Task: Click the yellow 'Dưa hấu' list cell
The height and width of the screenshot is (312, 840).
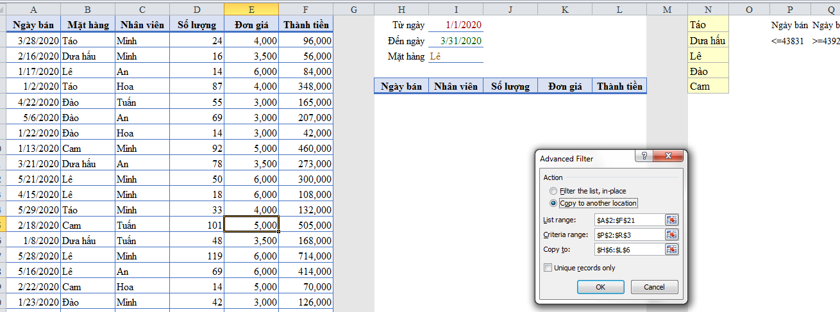Action: (707, 40)
